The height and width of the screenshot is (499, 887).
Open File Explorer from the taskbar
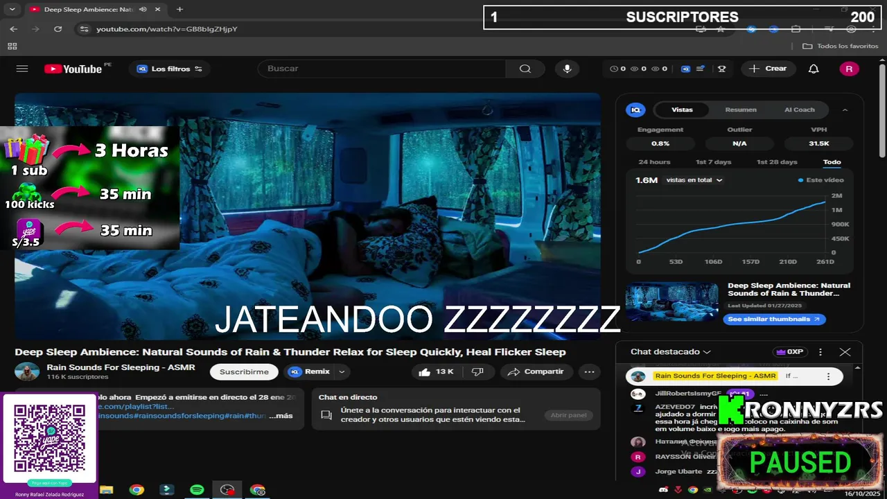106,490
